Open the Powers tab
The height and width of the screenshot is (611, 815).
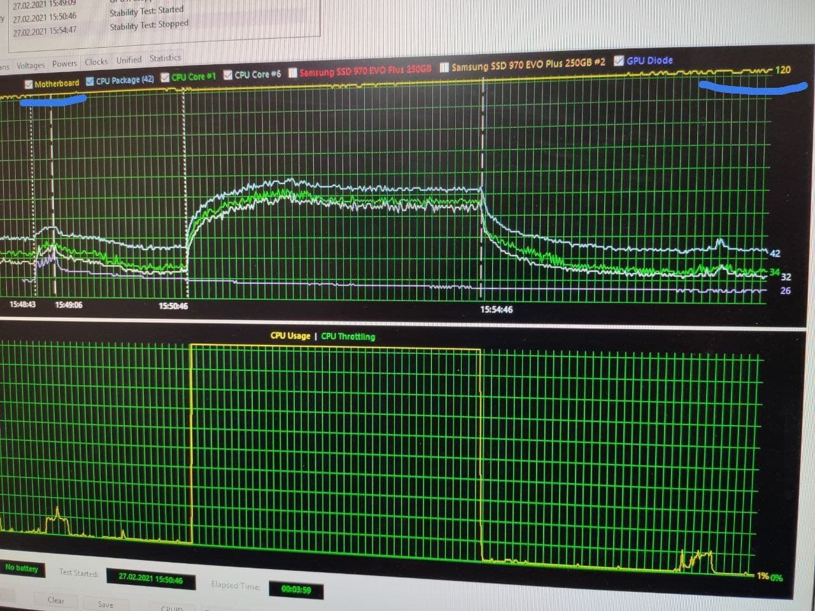pos(64,64)
